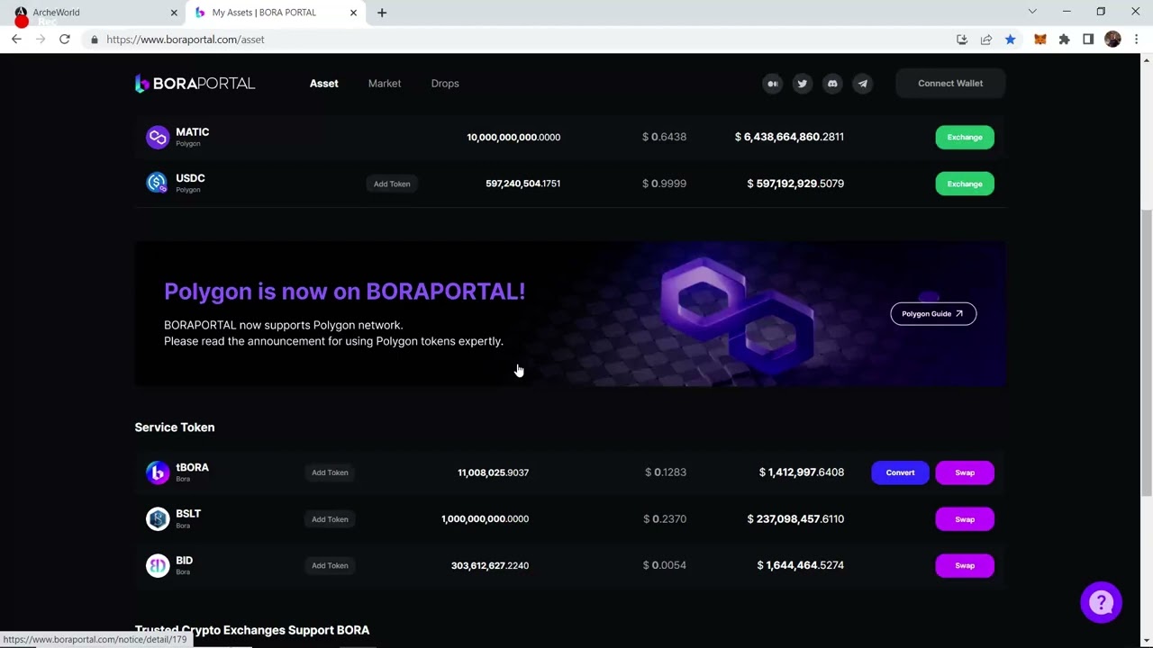Bookmark this page with the star icon
The image size is (1153, 648).
[1010, 40]
